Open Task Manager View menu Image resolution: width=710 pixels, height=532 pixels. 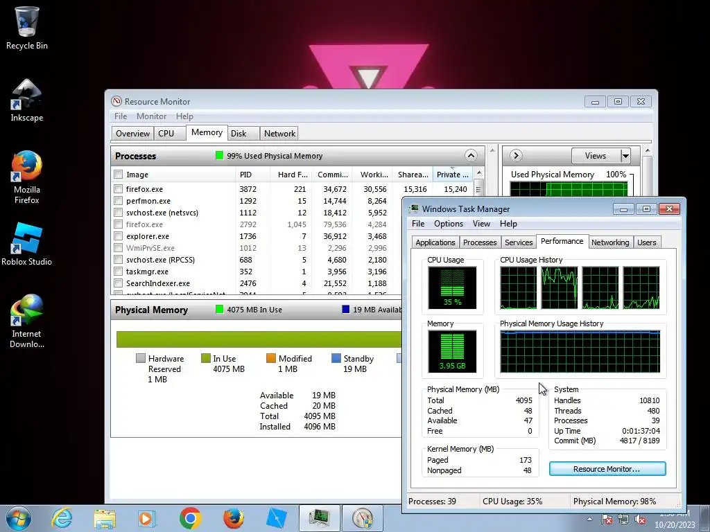(x=481, y=224)
